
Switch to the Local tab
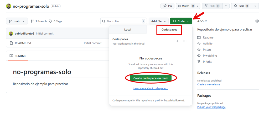(128, 30)
